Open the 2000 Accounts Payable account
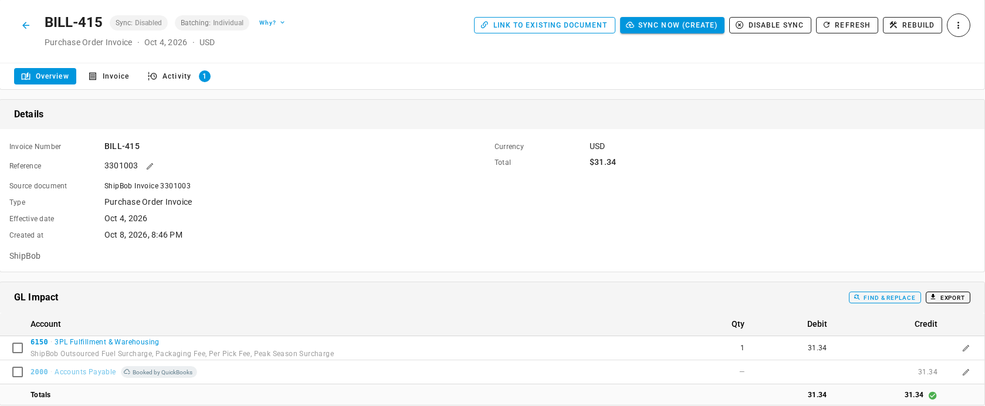This screenshot has height=406, width=985. (73, 372)
